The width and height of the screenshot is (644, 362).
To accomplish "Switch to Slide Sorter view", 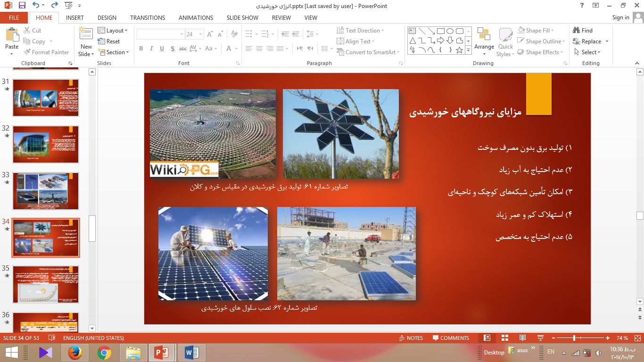I will coord(504,338).
